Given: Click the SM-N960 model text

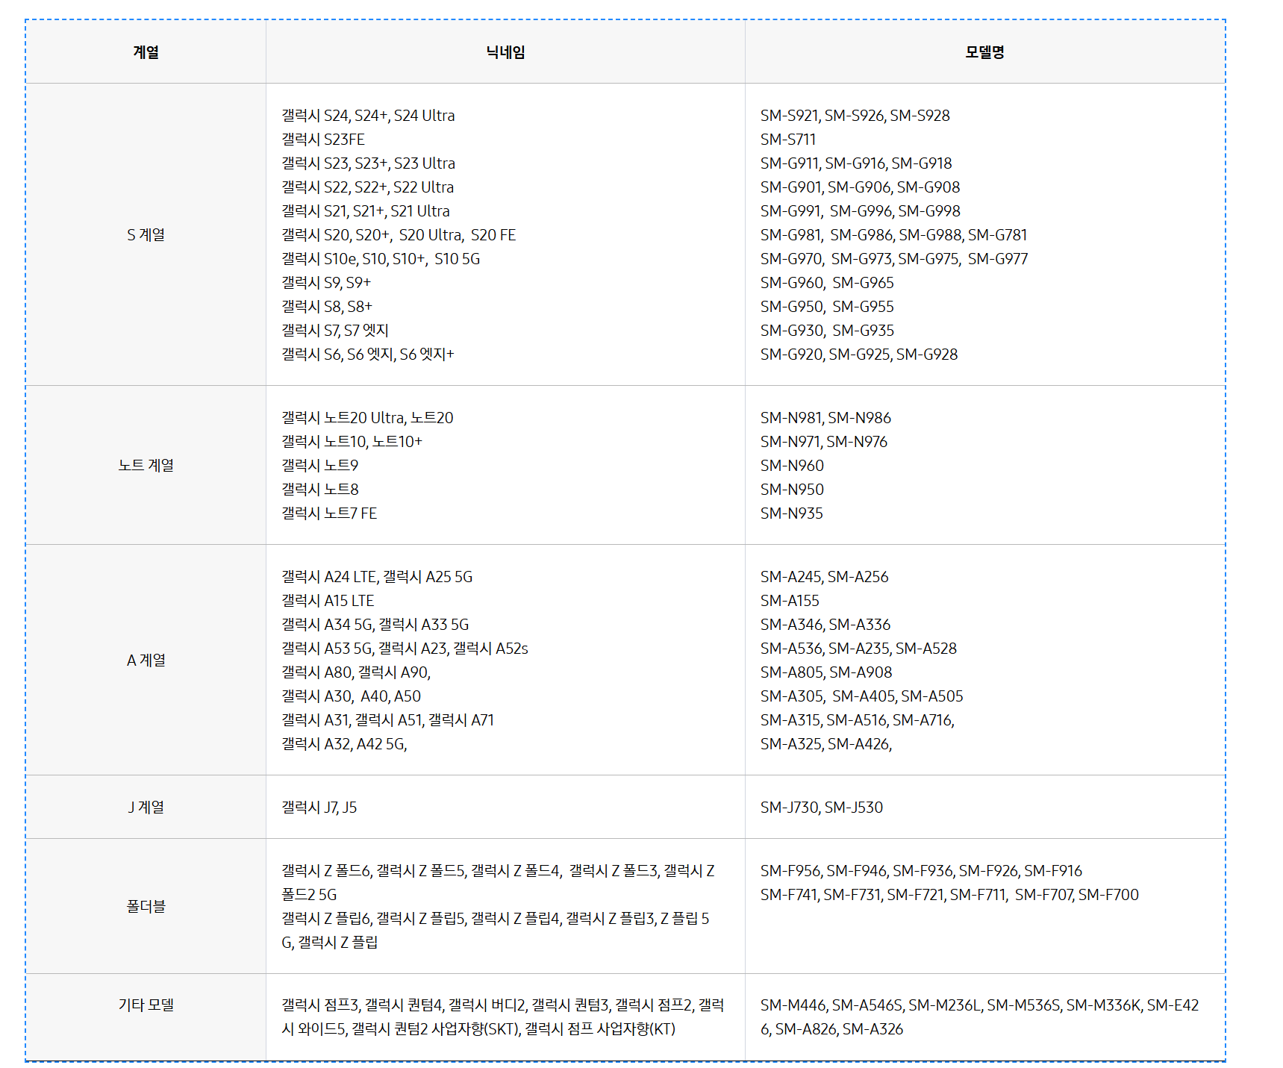Looking at the screenshot, I should coord(792,466).
